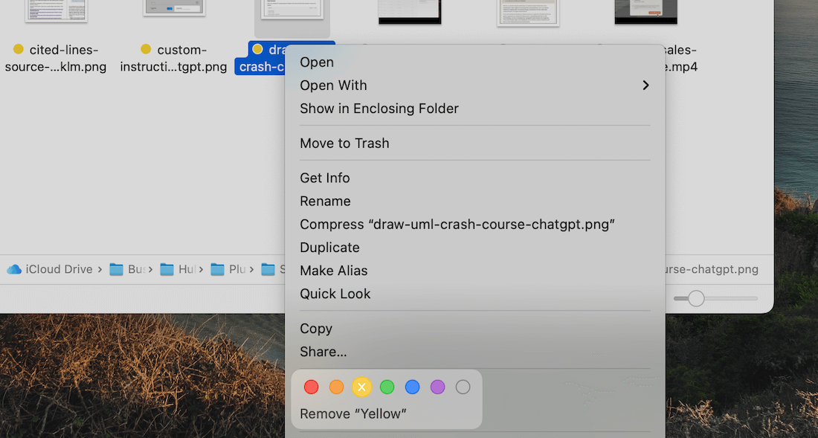Select the cited-lines-source file thumbnail
The height and width of the screenshot is (438, 818).
56,10
